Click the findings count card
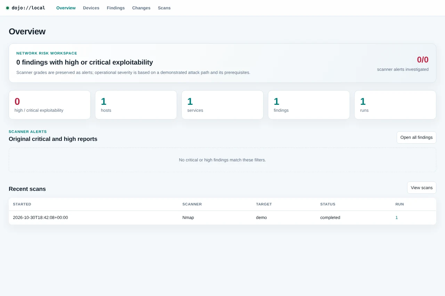Screen dimensions: 445x296 pos(309,105)
